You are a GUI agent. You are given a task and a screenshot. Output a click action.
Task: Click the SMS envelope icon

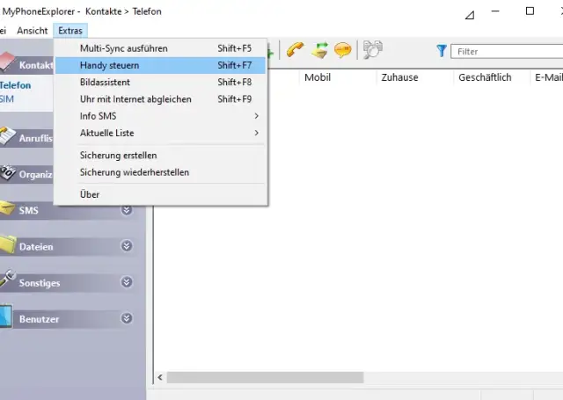click(x=7, y=208)
